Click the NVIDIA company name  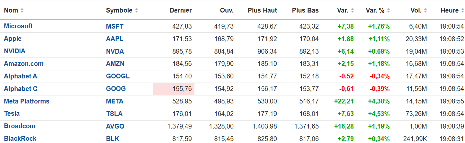[x=15, y=51]
